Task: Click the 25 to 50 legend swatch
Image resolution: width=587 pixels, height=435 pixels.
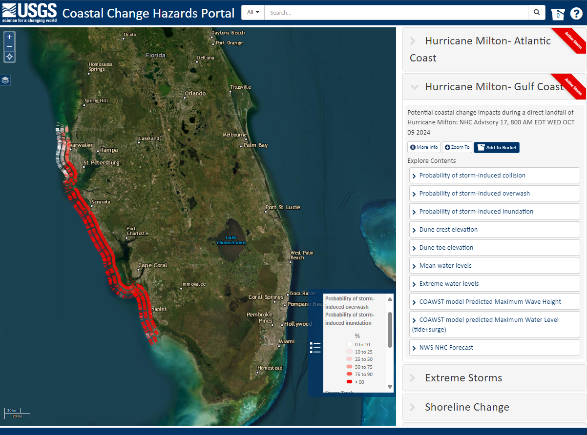Action: pos(349,359)
